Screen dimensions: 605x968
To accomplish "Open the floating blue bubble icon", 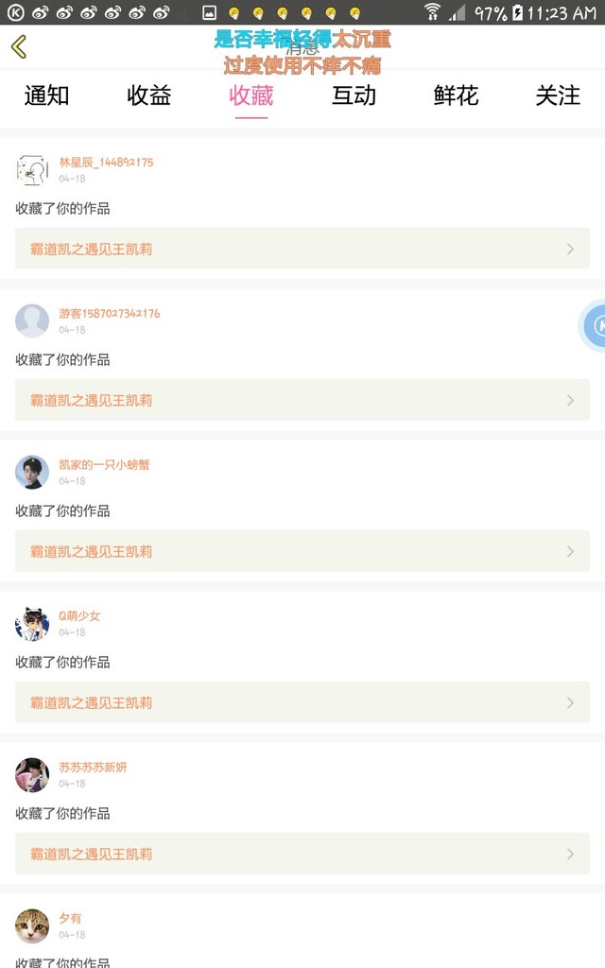I will 594,326.
